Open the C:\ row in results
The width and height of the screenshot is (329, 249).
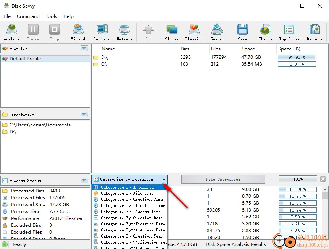pyautogui.click(x=205, y=64)
